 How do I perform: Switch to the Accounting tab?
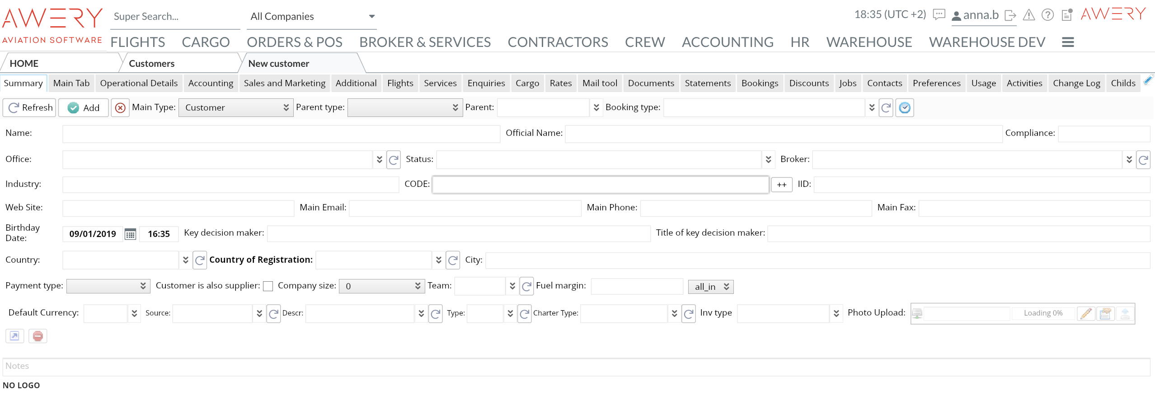click(211, 83)
